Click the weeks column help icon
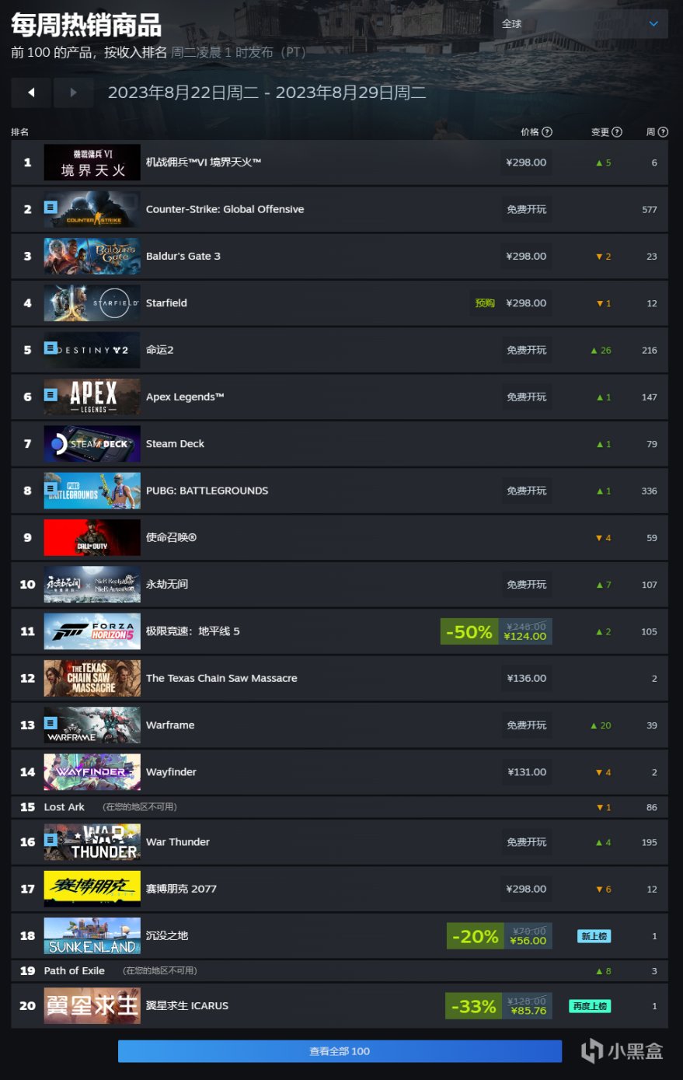This screenshot has height=1080, width=683. [x=663, y=132]
